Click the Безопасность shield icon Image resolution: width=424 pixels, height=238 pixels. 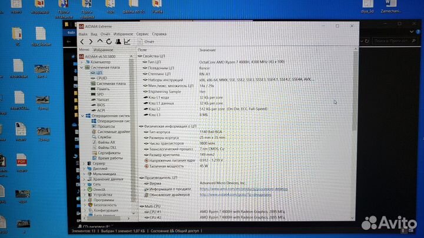[90, 205]
